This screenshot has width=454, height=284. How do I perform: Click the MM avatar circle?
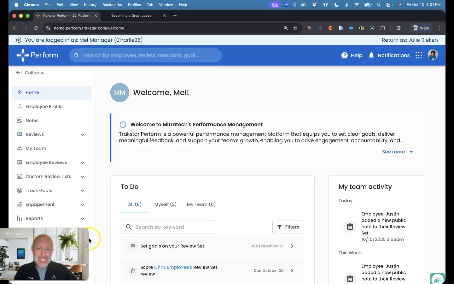pyautogui.click(x=120, y=92)
